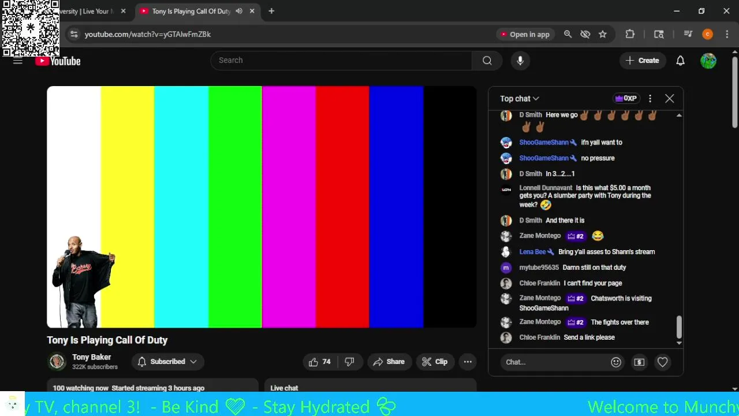Select the 'Damn still on that duty' message
Screen dimensions: 739x416
[594, 268]
